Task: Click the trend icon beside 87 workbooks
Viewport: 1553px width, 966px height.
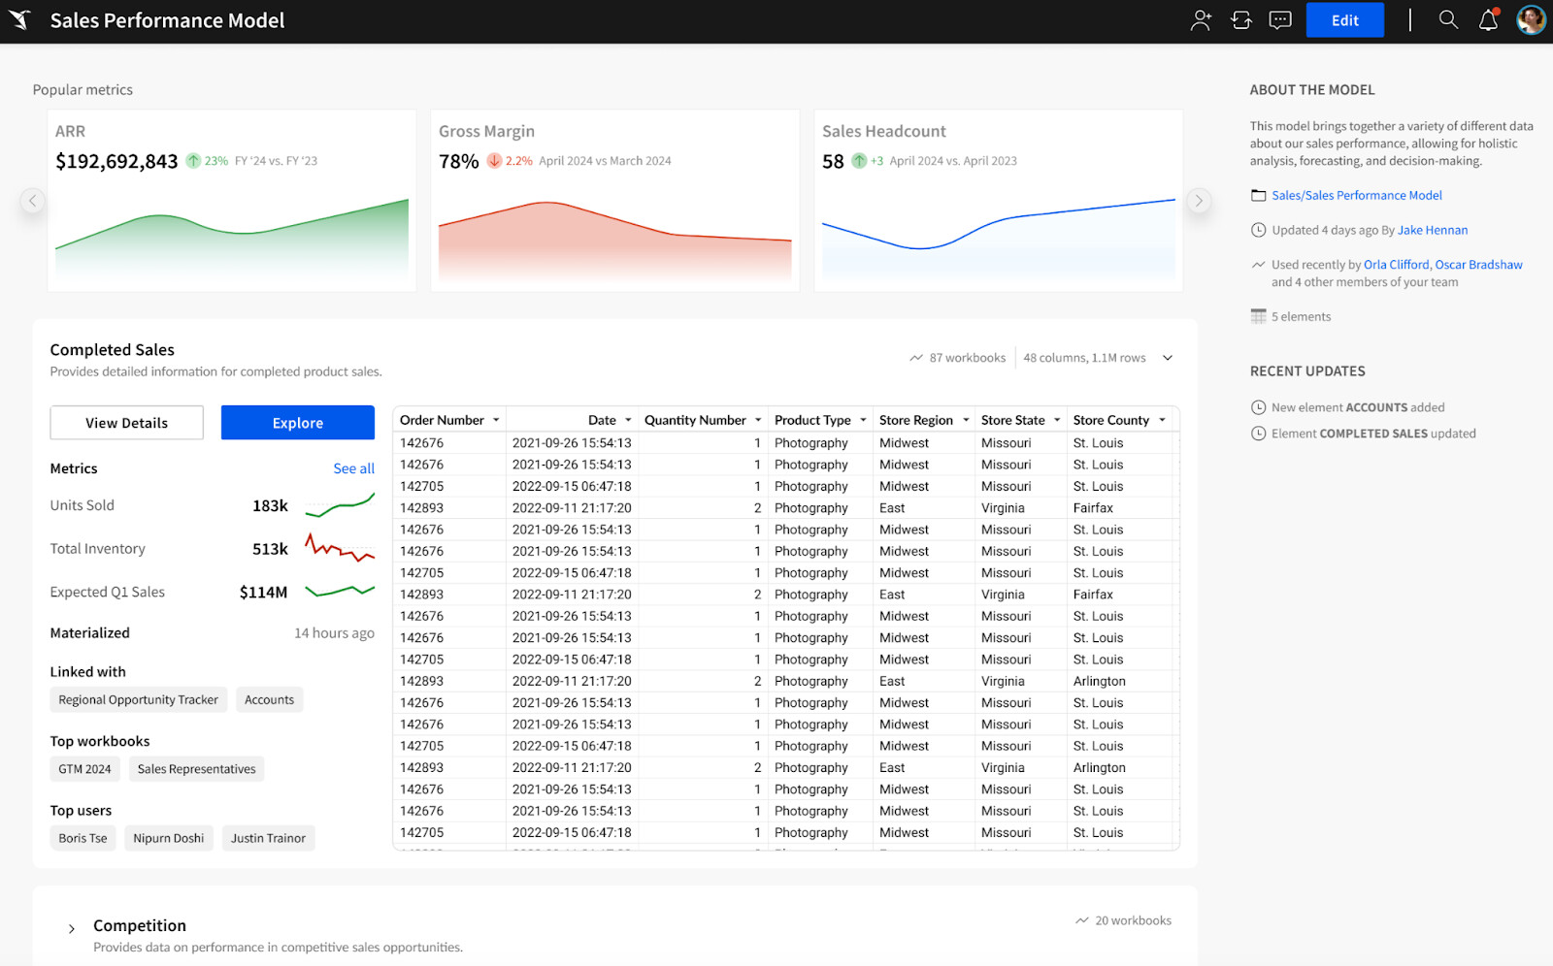Action: pos(915,357)
